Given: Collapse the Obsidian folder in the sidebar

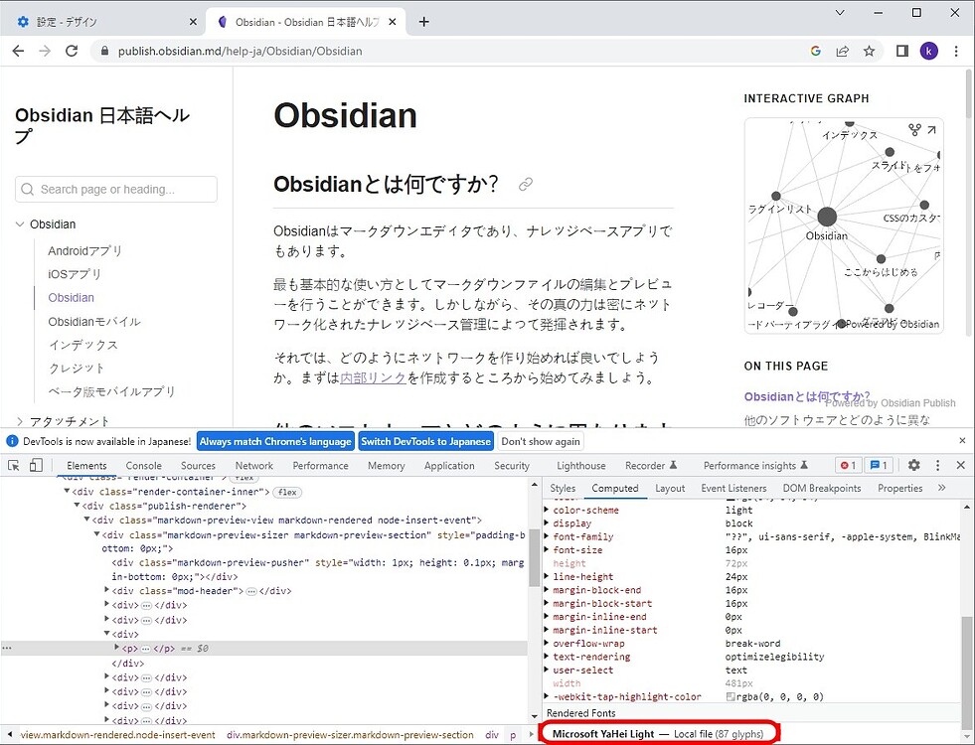Looking at the screenshot, I should point(20,224).
